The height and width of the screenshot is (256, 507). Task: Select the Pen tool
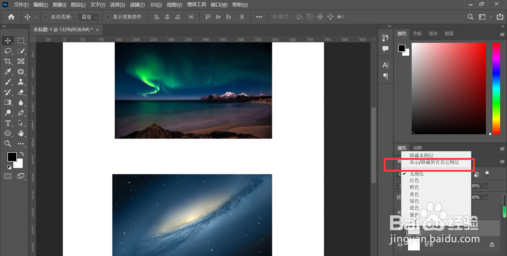coord(21,113)
